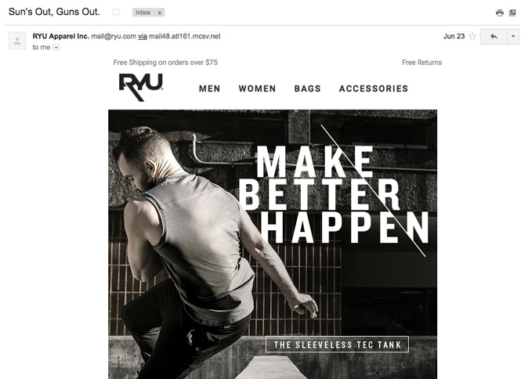Expand recipient details next to 'to me'
The image size is (528, 379).
pos(56,48)
